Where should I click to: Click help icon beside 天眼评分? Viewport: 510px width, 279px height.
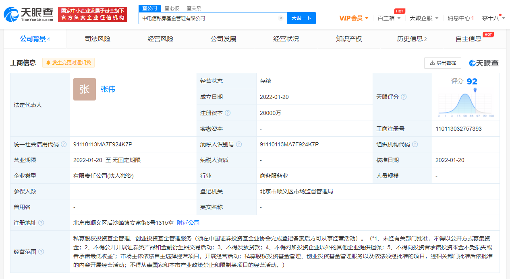[404, 97]
